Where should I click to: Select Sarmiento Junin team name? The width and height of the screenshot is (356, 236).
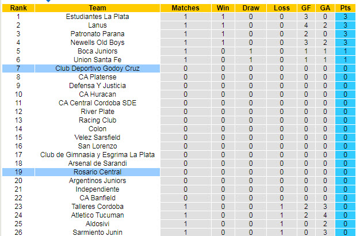97,232
